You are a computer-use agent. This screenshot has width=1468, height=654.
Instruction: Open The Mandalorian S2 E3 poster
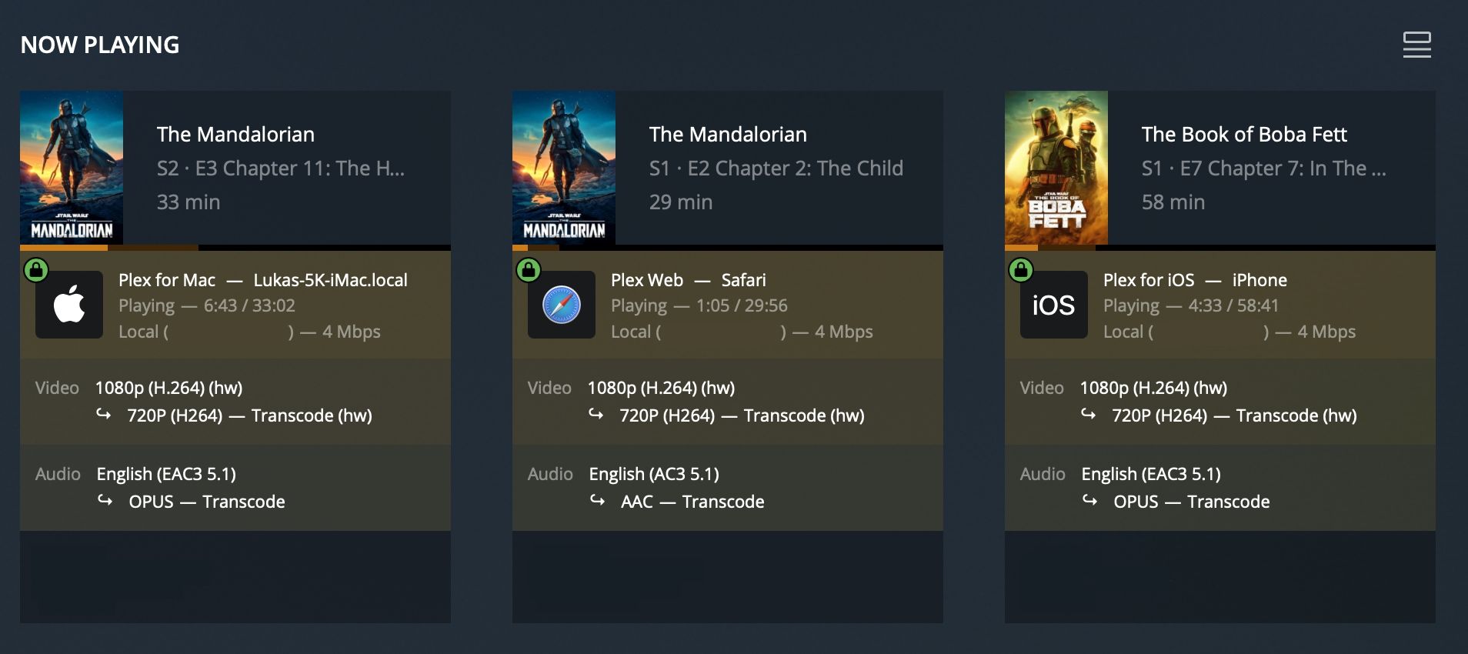click(x=72, y=168)
